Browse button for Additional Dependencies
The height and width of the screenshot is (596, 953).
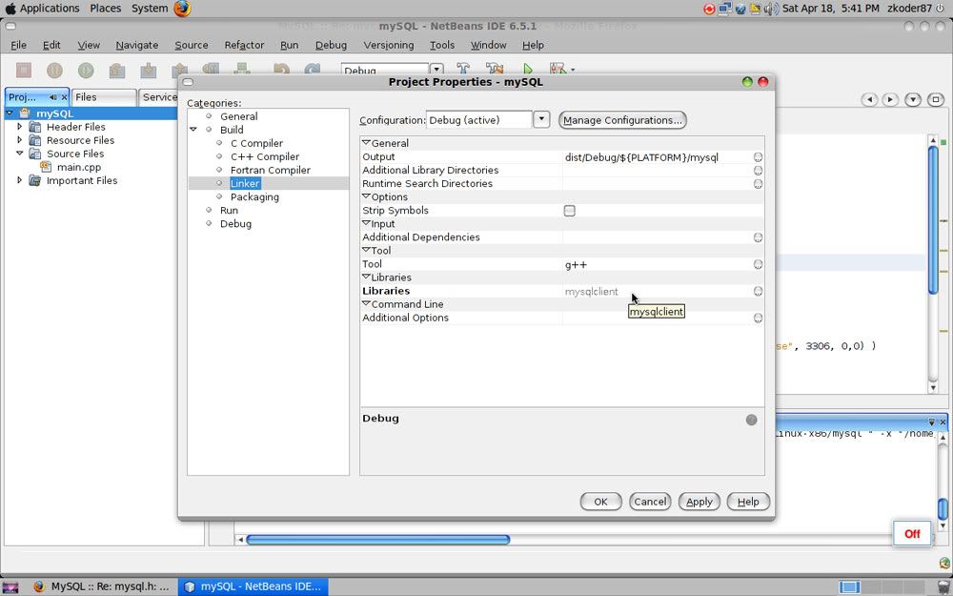click(758, 237)
